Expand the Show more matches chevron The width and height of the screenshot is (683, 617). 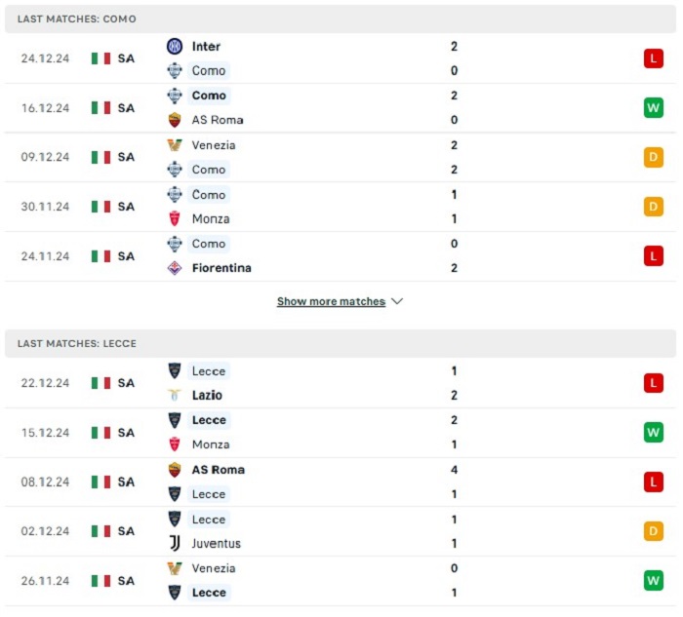397,301
